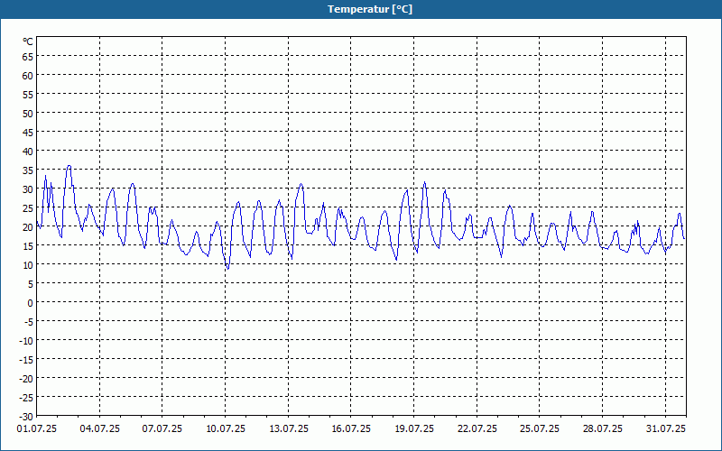This screenshot has width=722, height=451.
Task: Click the '-20' y-axis label
Action: click(x=26, y=379)
